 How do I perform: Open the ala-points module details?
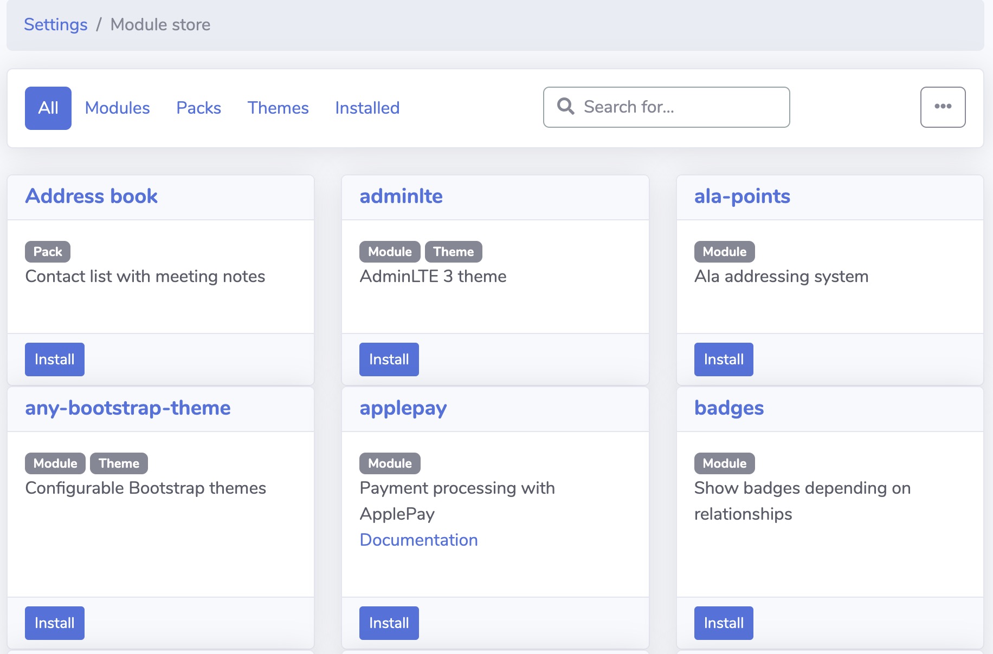(742, 196)
